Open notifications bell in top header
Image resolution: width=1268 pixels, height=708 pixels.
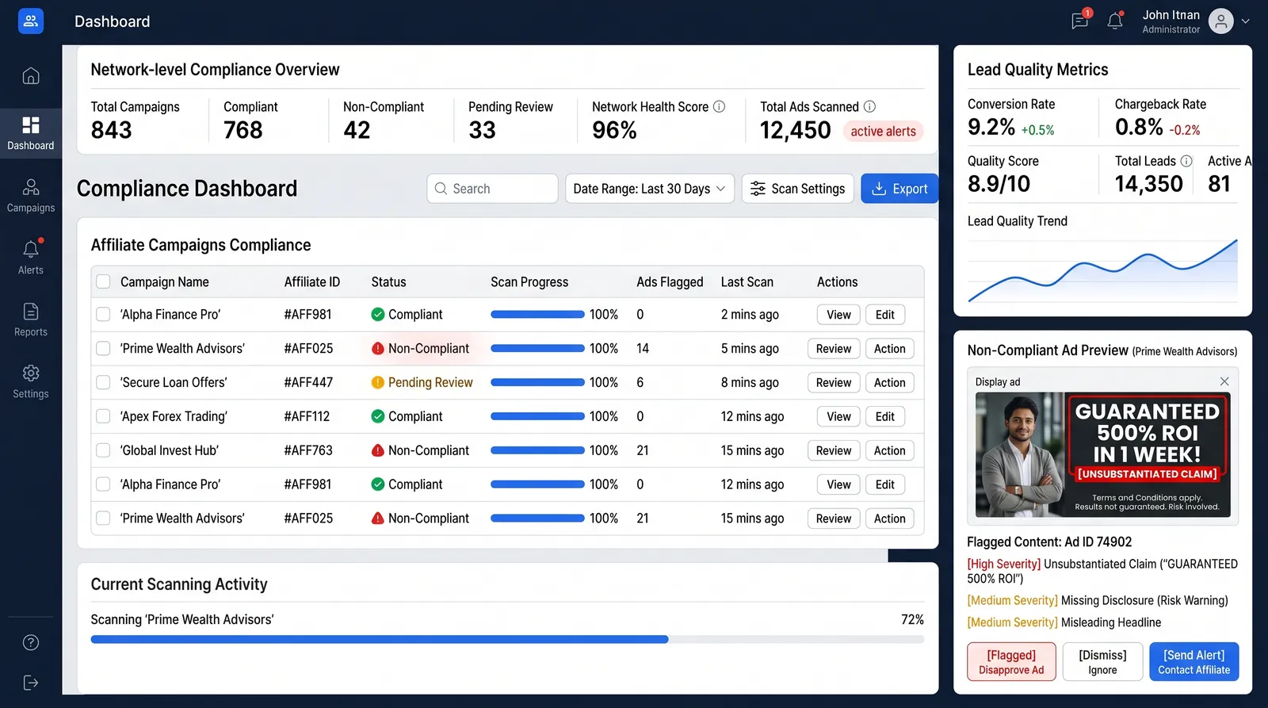[1115, 21]
